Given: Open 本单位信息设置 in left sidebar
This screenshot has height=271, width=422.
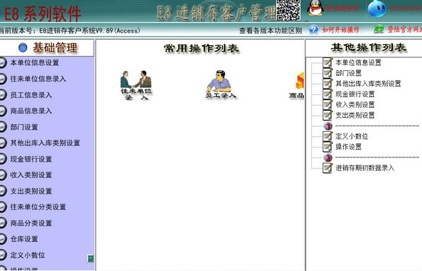Looking at the screenshot, I should (x=35, y=62).
